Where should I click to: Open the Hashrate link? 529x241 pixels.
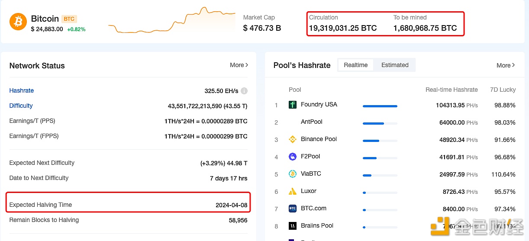click(x=22, y=90)
